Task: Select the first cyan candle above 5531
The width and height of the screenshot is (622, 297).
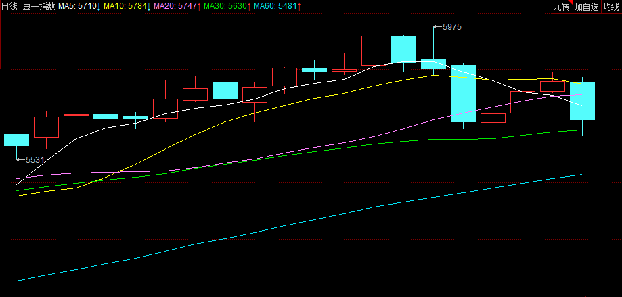Action: [17, 140]
